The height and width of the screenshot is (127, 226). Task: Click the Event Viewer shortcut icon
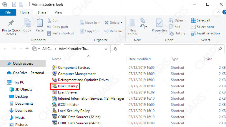[x=54, y=92]
